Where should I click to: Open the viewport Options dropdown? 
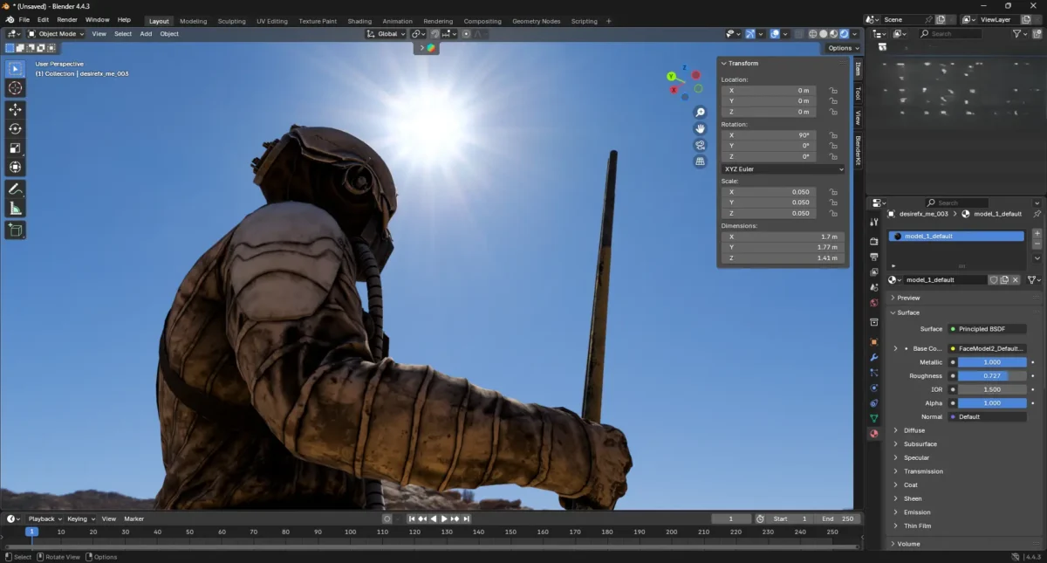click(843, 48)
